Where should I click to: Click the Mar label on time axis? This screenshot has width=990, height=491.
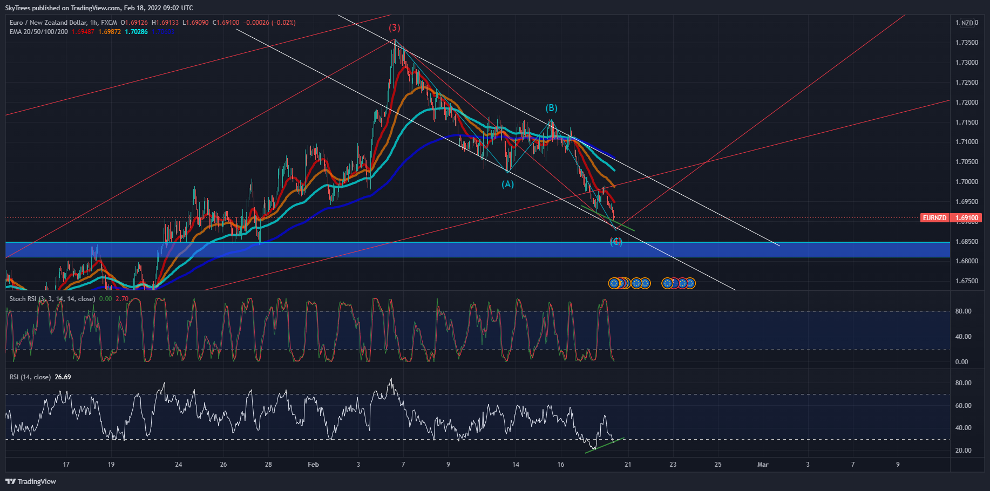click(x=763, y=465)
